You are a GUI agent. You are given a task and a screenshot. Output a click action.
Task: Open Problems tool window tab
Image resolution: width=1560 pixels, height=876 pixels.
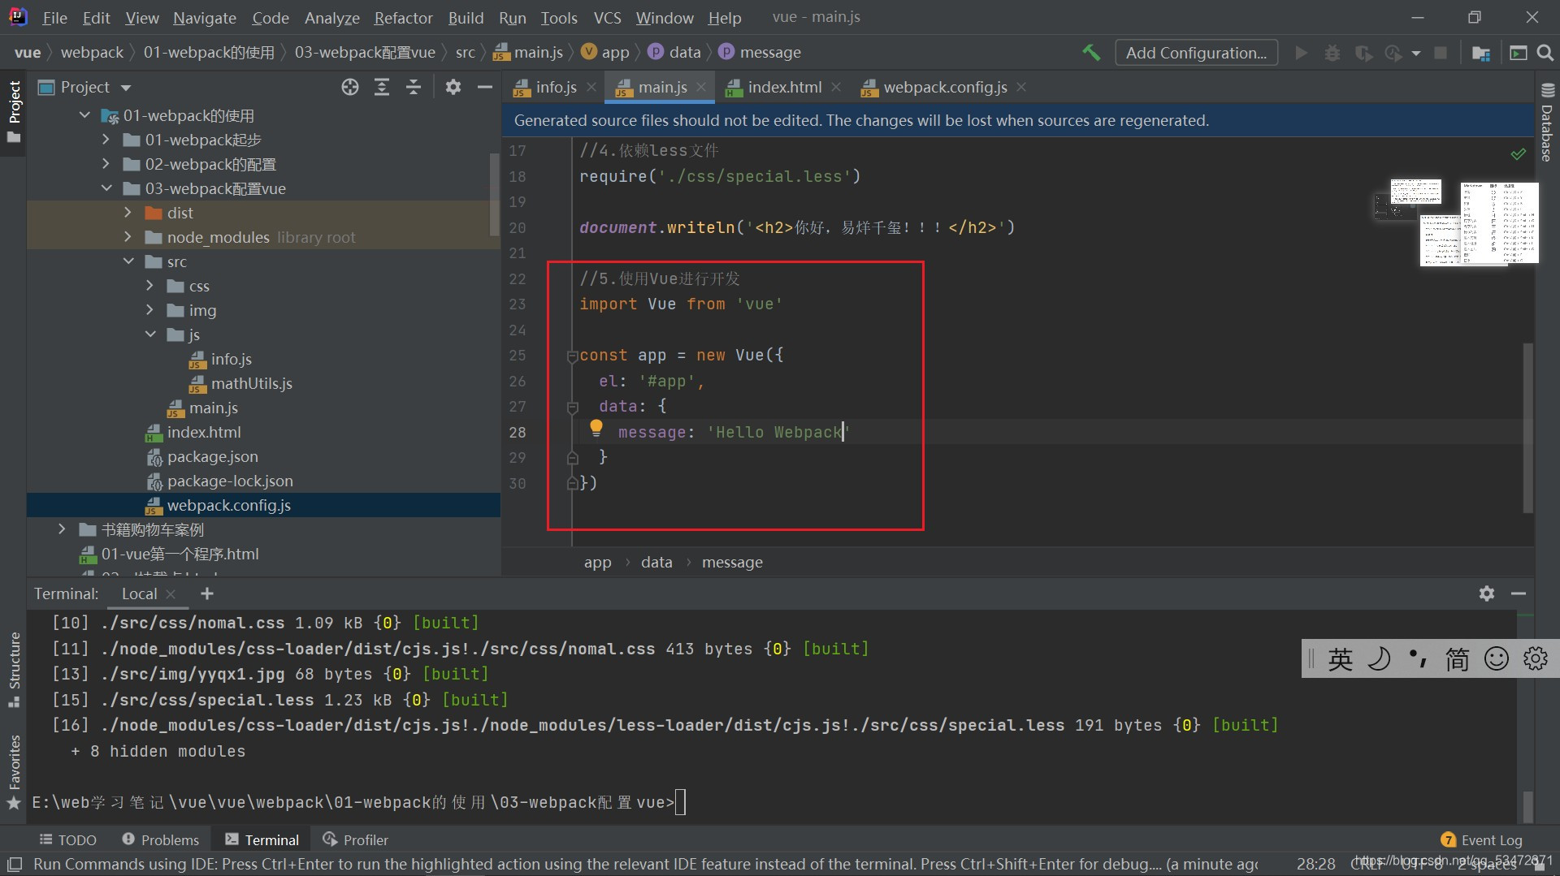point(160,839)
